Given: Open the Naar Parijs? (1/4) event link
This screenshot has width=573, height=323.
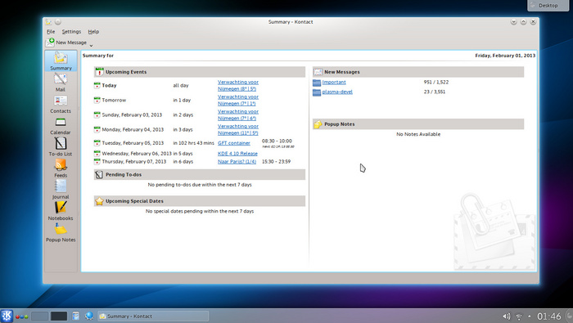Looking at the screenshot, I should tap(237, 161).
